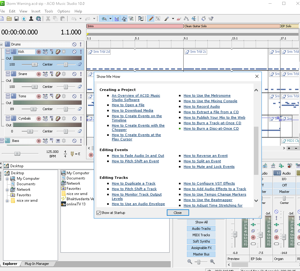Open the Options menu
Screen dimensions: 300x271
pyautogui.click(x=64, y=11)
